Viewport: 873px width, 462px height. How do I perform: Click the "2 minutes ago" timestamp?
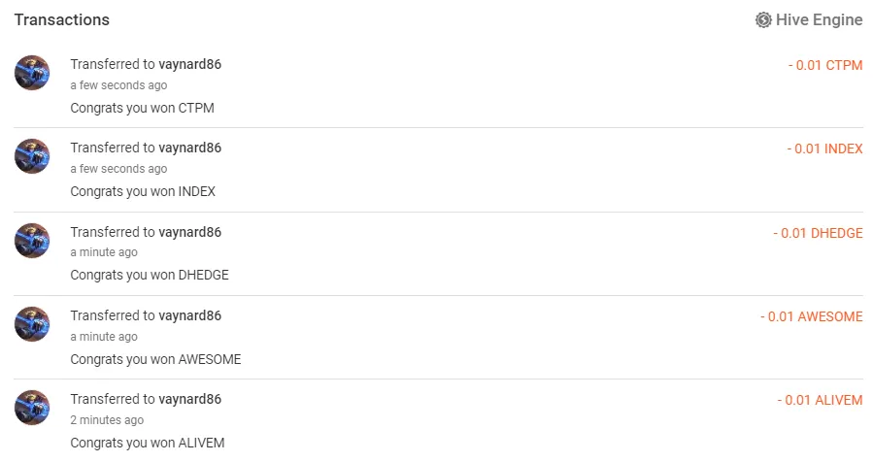[x=107, y=420]
